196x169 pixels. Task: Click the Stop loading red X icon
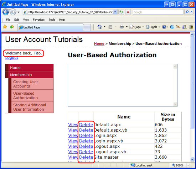pos(128,12)
